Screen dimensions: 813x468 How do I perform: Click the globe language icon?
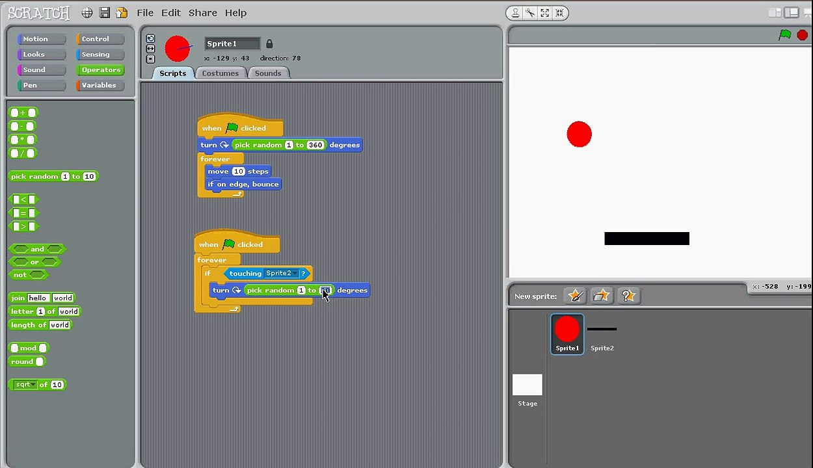87,13
